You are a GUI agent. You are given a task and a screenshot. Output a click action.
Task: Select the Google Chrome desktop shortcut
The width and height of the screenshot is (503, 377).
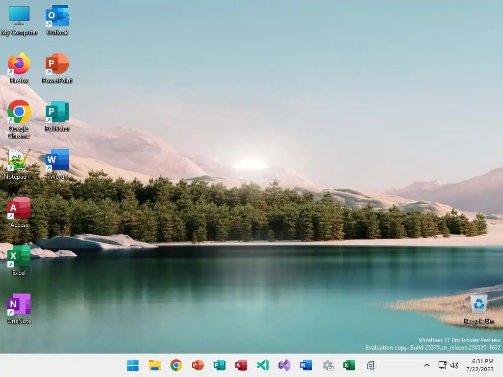(19, 120)
